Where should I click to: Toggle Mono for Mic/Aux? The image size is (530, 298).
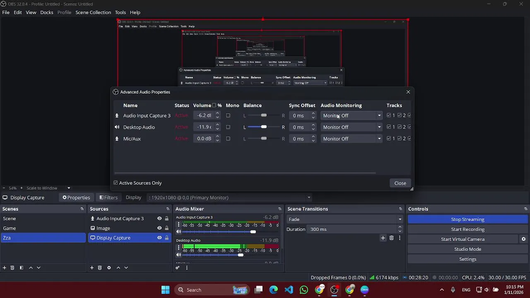(228, 139)
